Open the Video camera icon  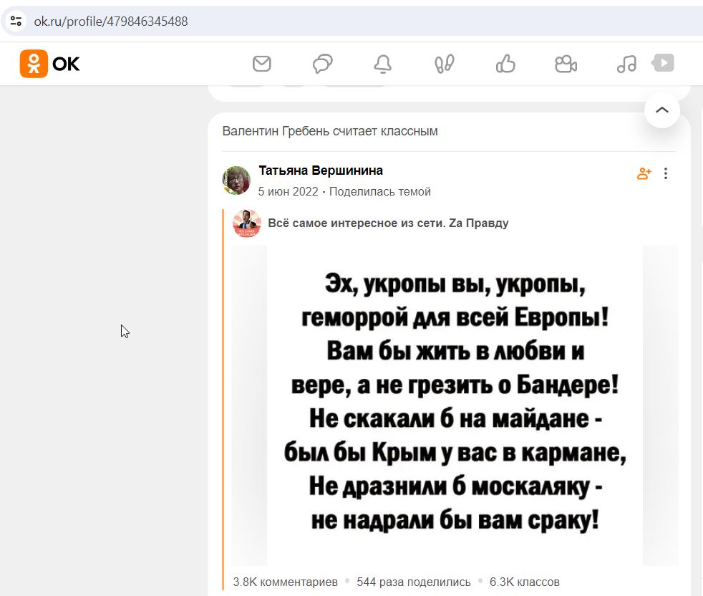(566, 64)
